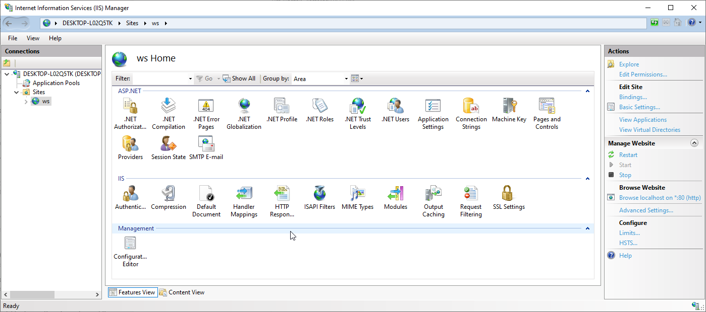Open the Compression feature
The width and height of the screenshot is (706, 312).
[168, 197]
